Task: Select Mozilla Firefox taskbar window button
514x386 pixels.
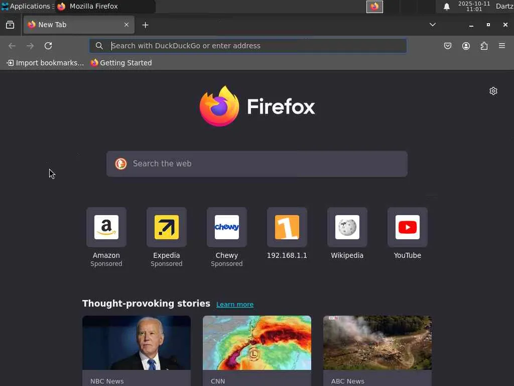Action: tap(105, 6)
